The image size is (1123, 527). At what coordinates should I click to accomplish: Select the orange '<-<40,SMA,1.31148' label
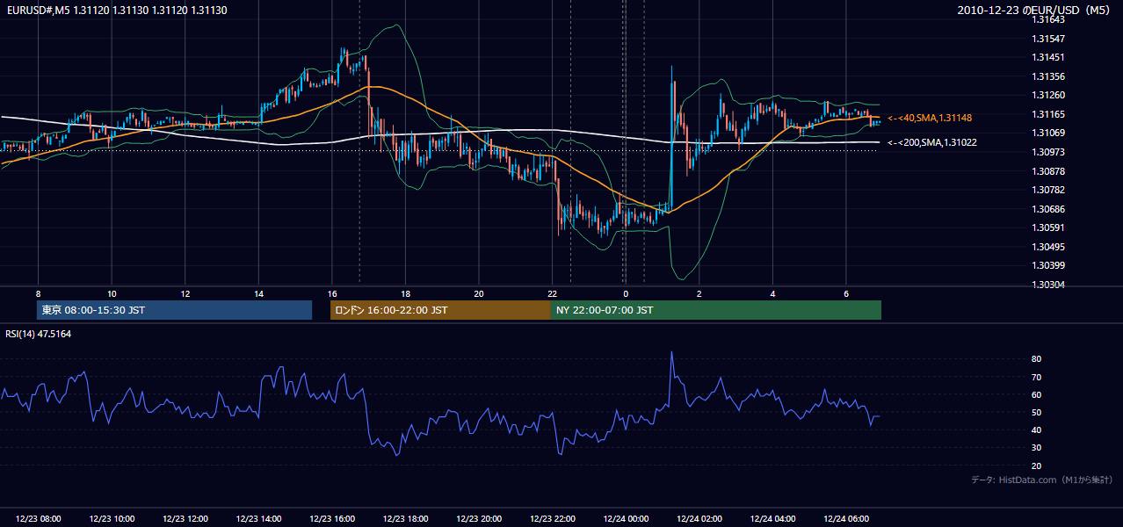[x=930, y=118]
